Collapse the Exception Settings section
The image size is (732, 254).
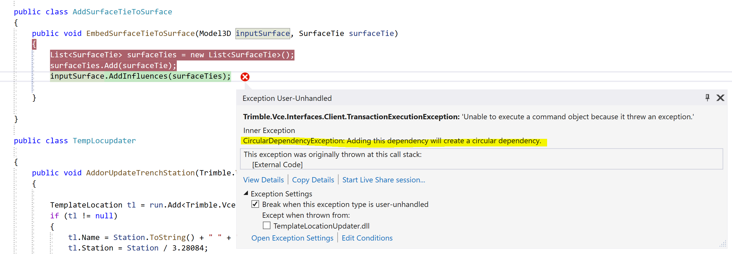coord(246,193)
